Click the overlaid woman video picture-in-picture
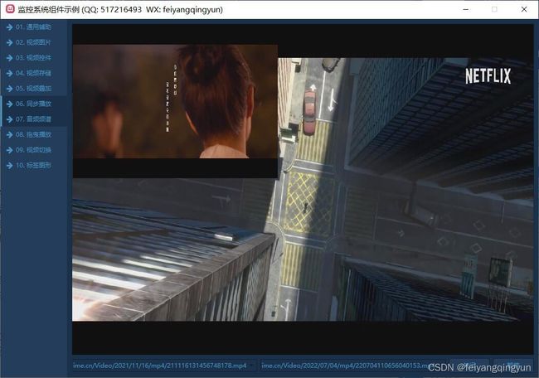The height and width of the screenshot is (378, 539). click(x=175, y=111)
